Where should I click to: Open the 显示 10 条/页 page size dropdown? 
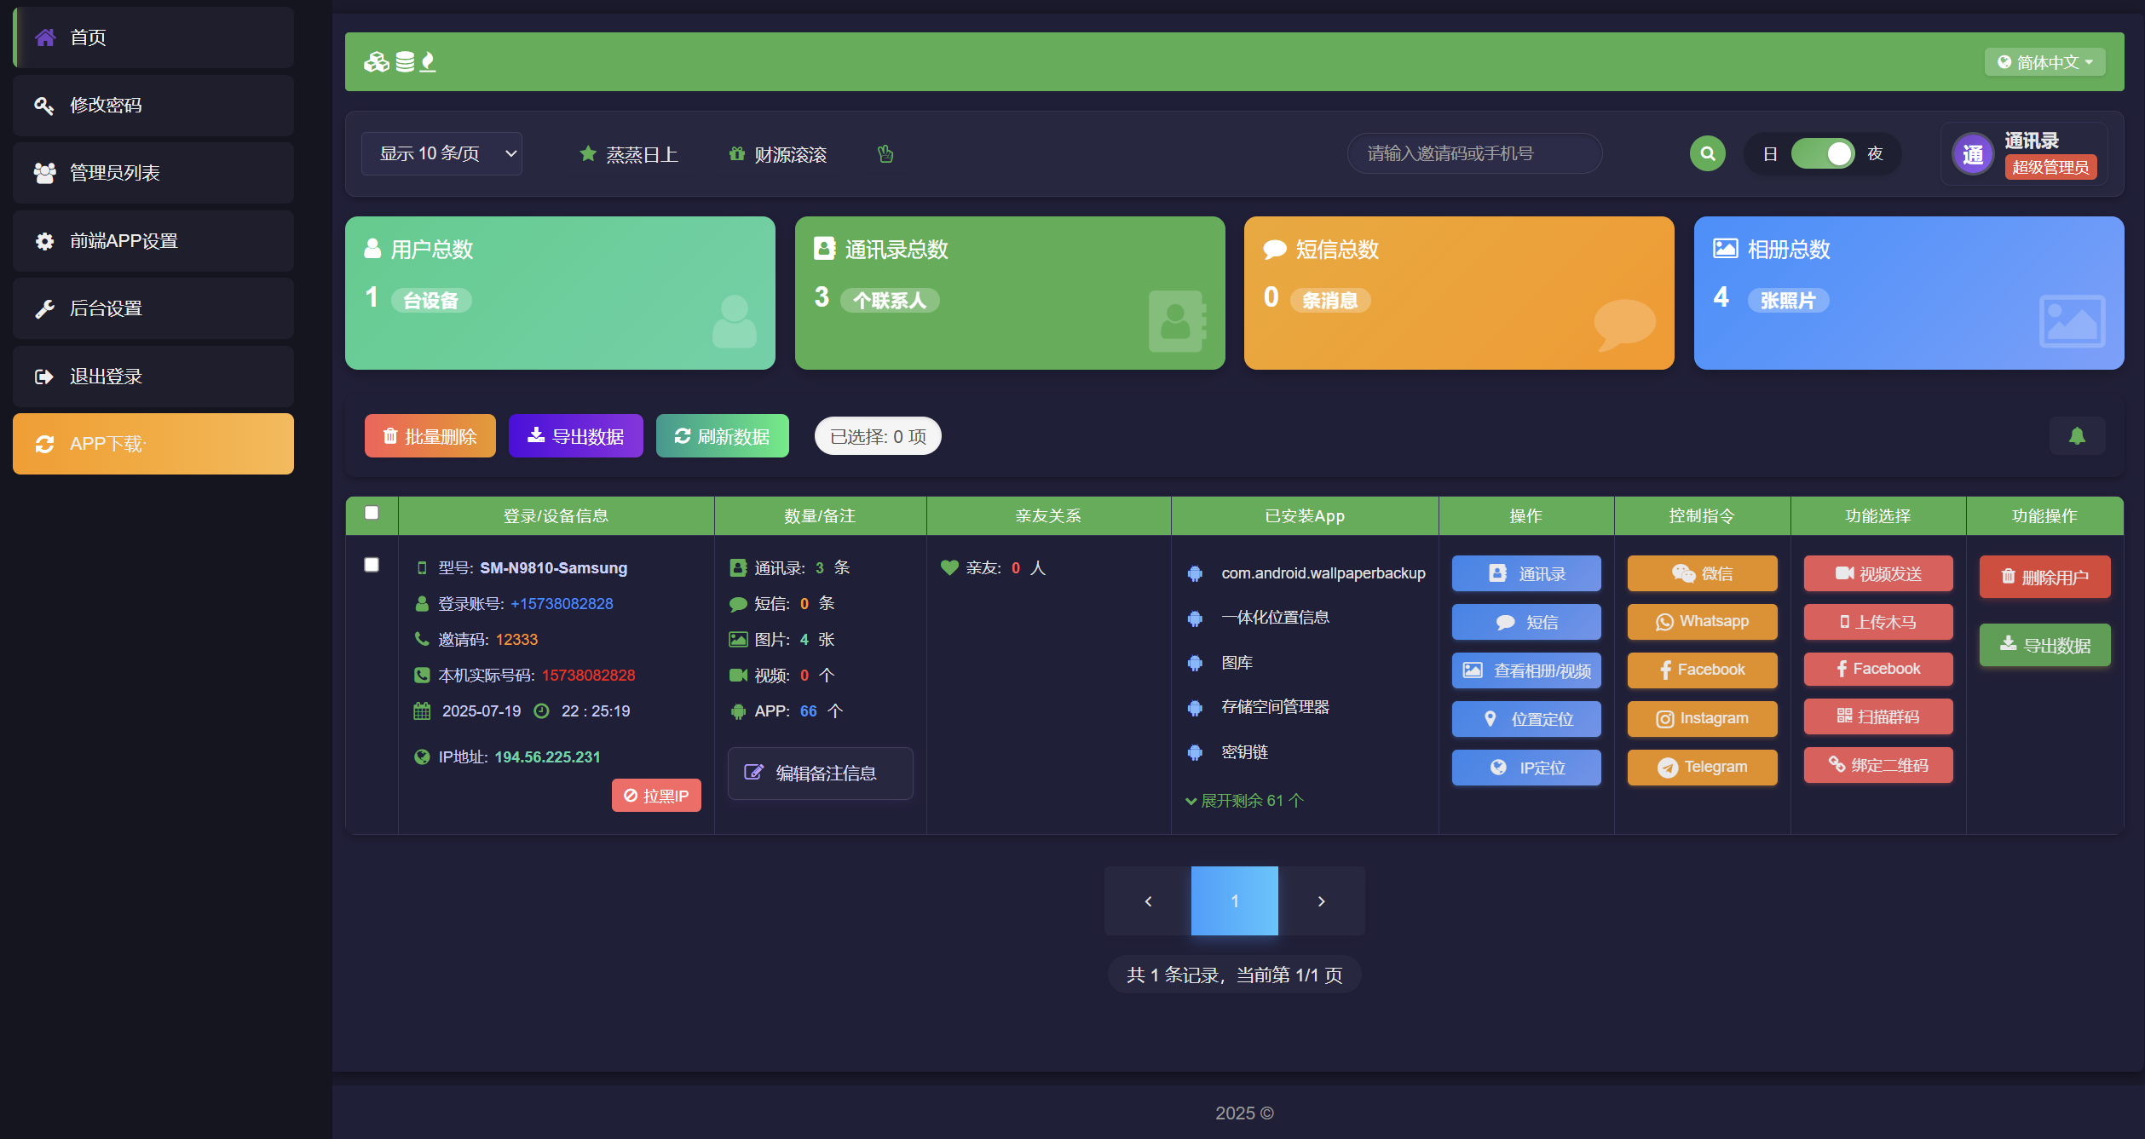(x=441, y=154)
